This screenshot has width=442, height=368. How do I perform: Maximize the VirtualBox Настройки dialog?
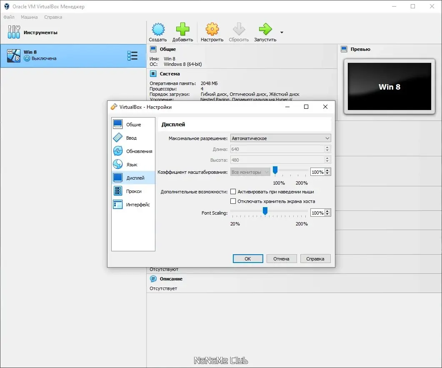coord(306,107)
